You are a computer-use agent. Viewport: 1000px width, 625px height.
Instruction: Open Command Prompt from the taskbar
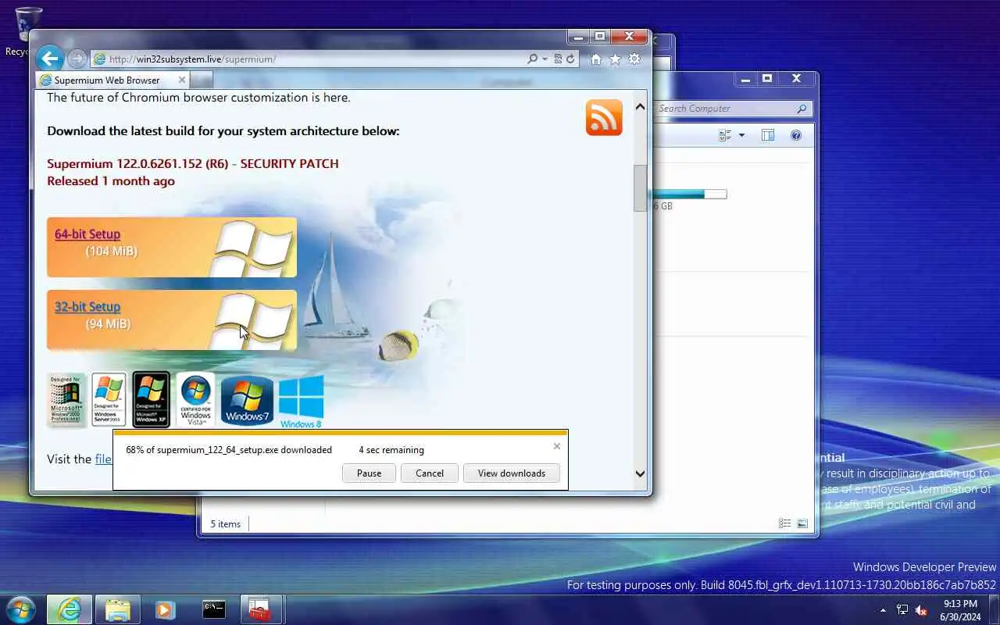pos(214,609)
